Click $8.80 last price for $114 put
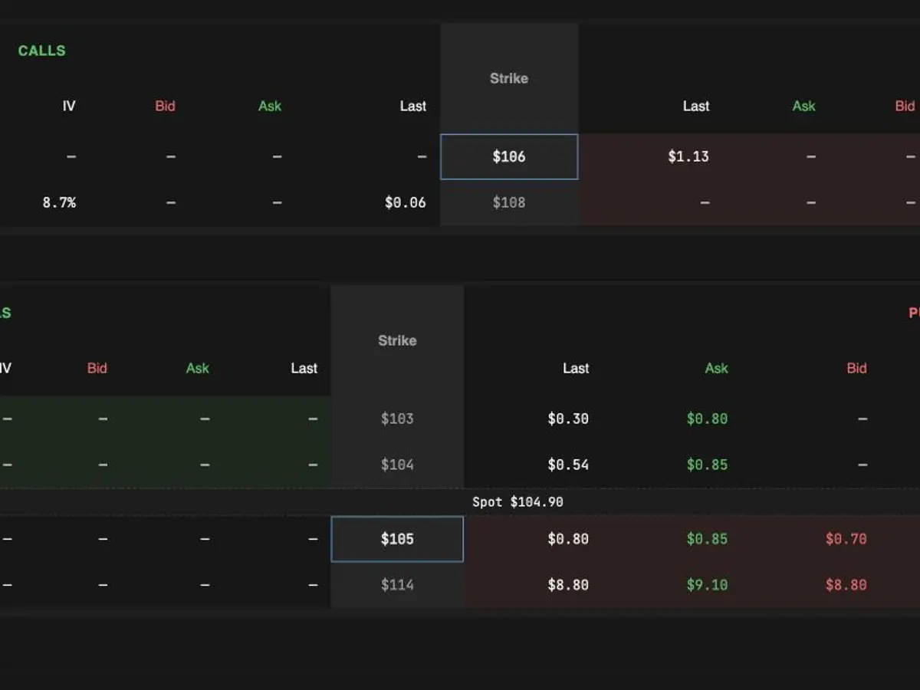This screenshot has height=690, width=920. [568, 585]
